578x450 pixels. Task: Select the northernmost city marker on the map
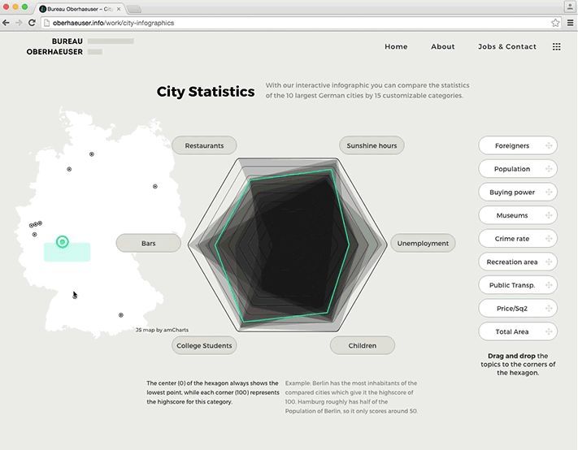[91, 154]
